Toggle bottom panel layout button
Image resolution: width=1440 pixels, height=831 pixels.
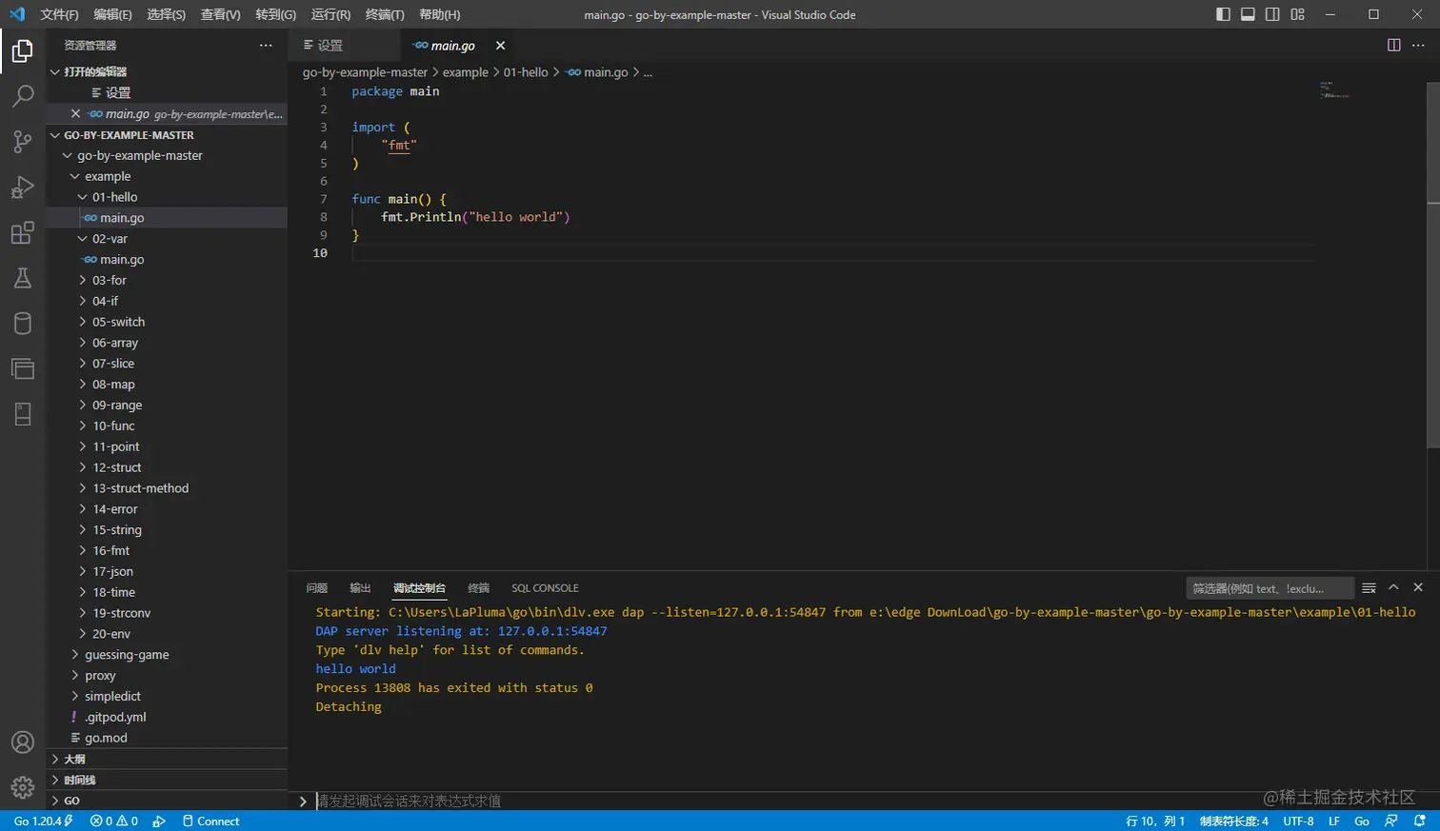tap(1248, 14)
